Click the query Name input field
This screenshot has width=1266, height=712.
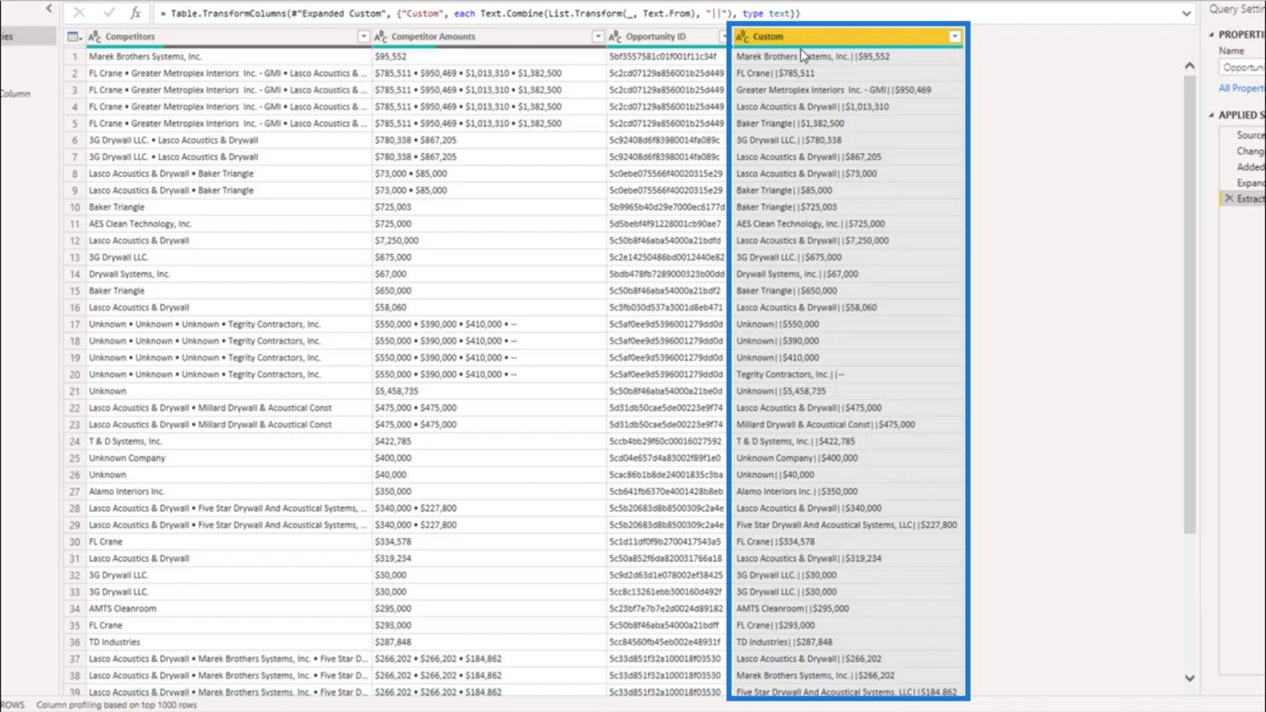(1242, 67)
